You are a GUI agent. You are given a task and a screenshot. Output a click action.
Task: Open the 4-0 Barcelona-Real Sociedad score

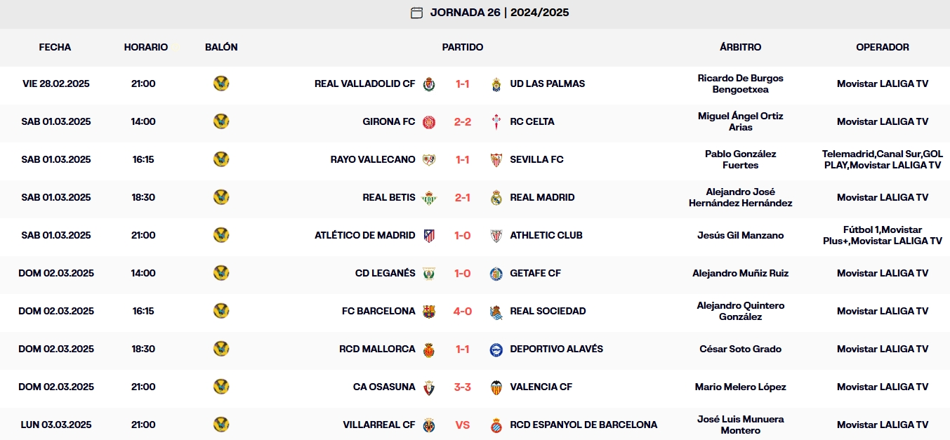coord(463,311)
